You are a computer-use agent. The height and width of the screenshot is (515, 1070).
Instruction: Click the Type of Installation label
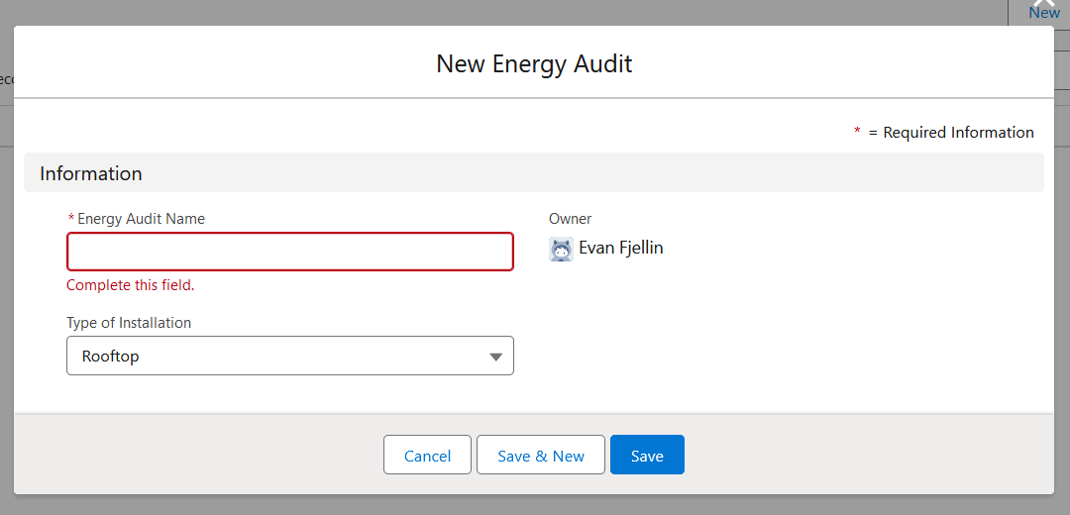(129, 323)
